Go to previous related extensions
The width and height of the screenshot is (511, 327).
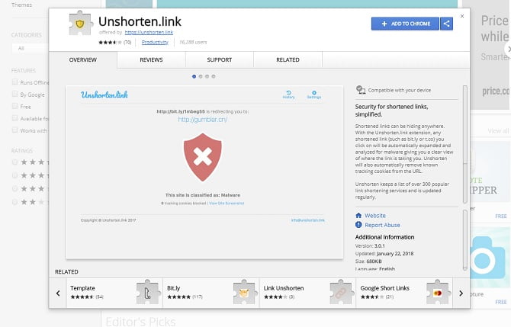[x=58, y=293]
